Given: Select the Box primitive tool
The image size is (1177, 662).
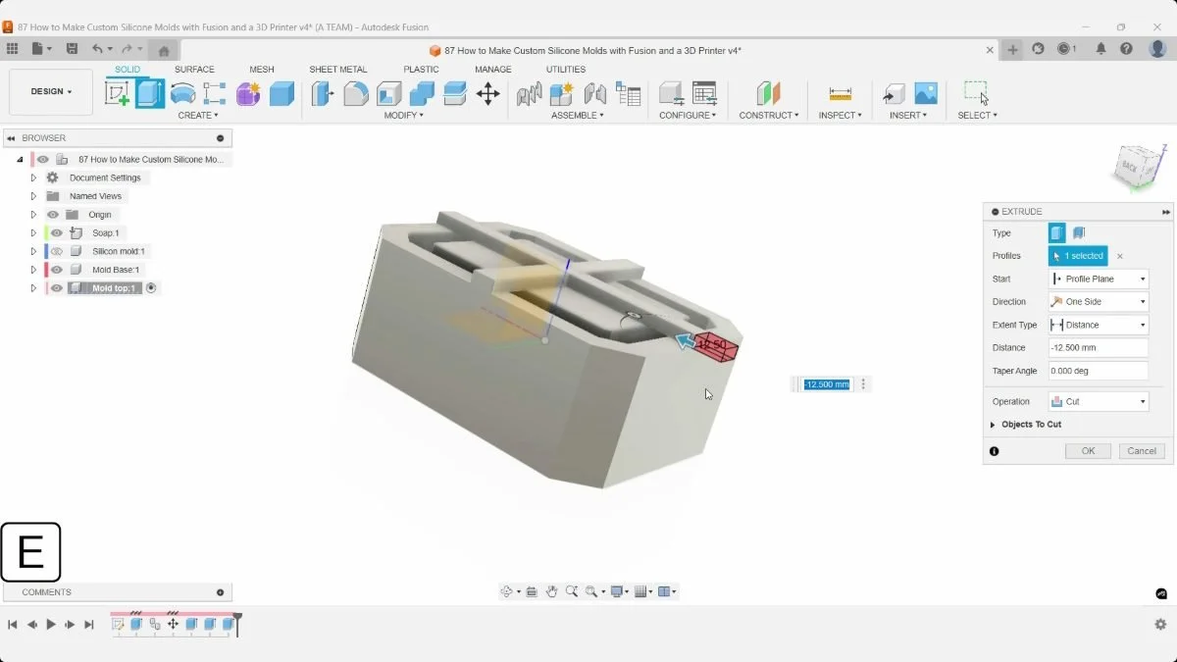Looking at the screenshot, I should click(x=281, y=93).
